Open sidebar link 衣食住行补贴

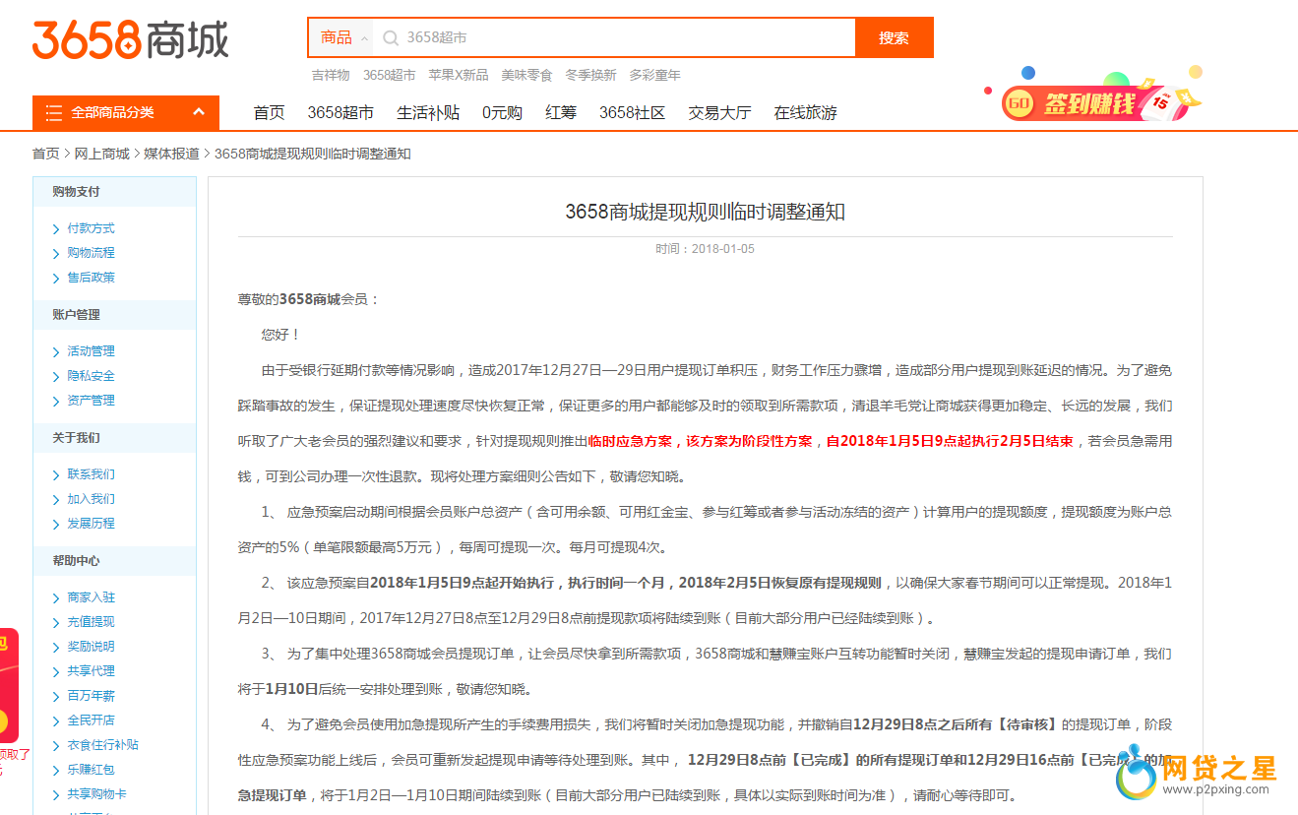point(102,745)
